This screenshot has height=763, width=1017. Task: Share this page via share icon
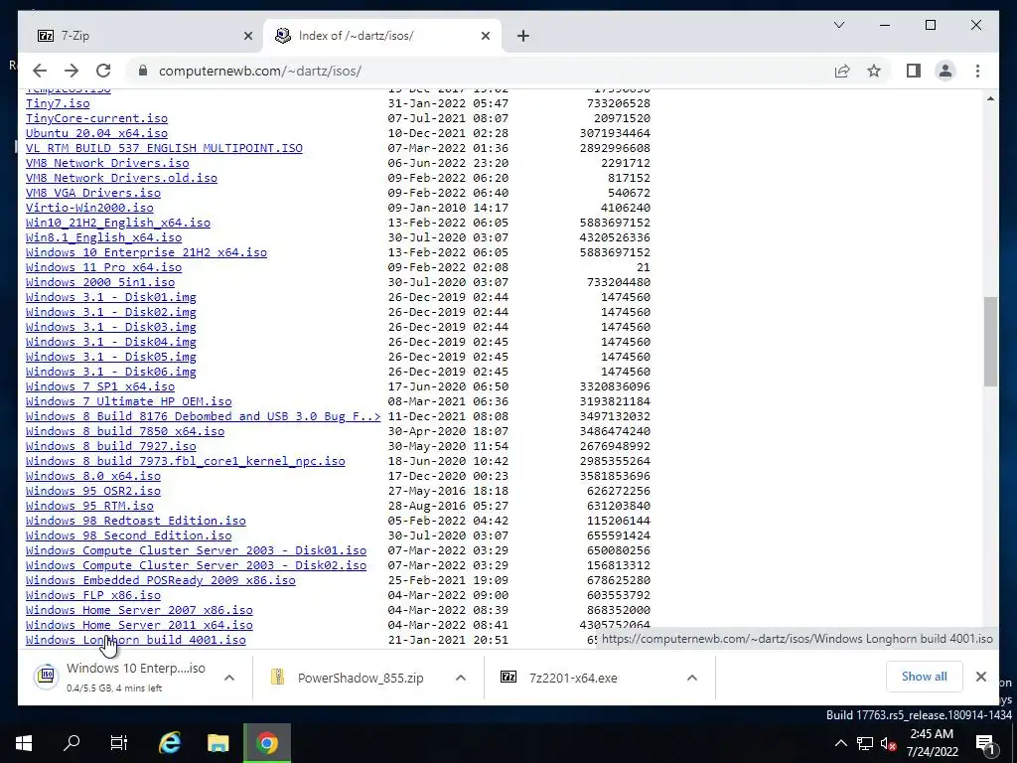842,71
